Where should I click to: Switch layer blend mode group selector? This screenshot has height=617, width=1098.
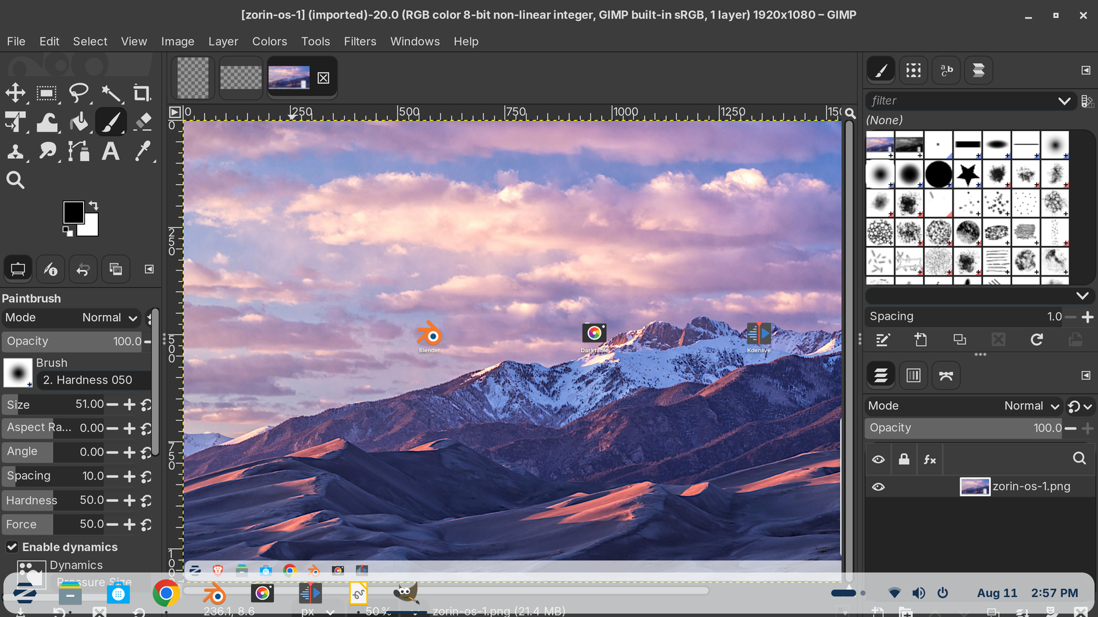click(x=1080, y=406)
